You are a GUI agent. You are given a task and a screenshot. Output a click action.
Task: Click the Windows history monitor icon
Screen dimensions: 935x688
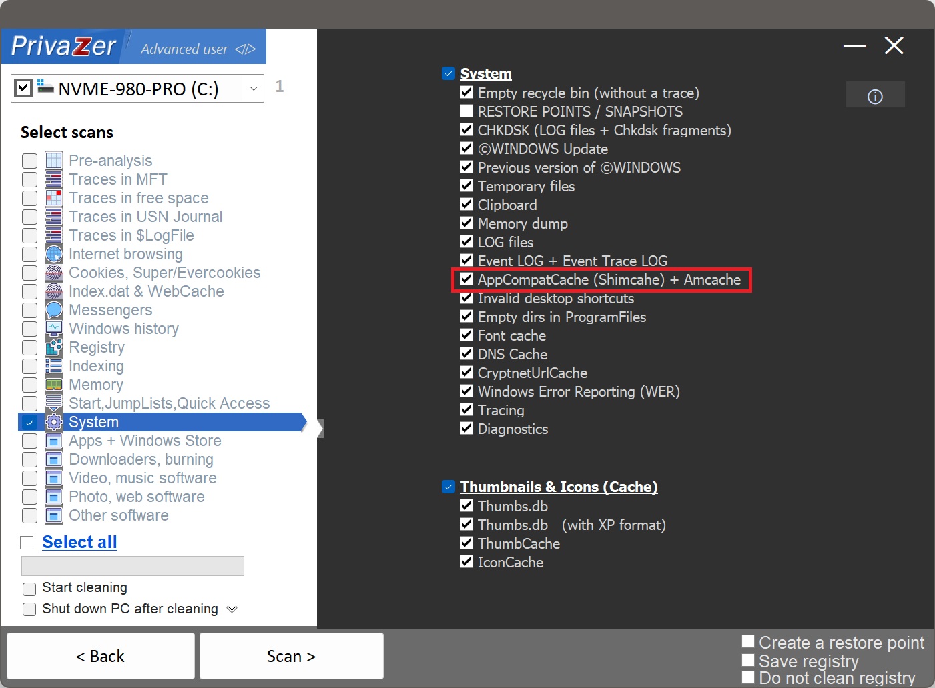[x=54, y=329]
